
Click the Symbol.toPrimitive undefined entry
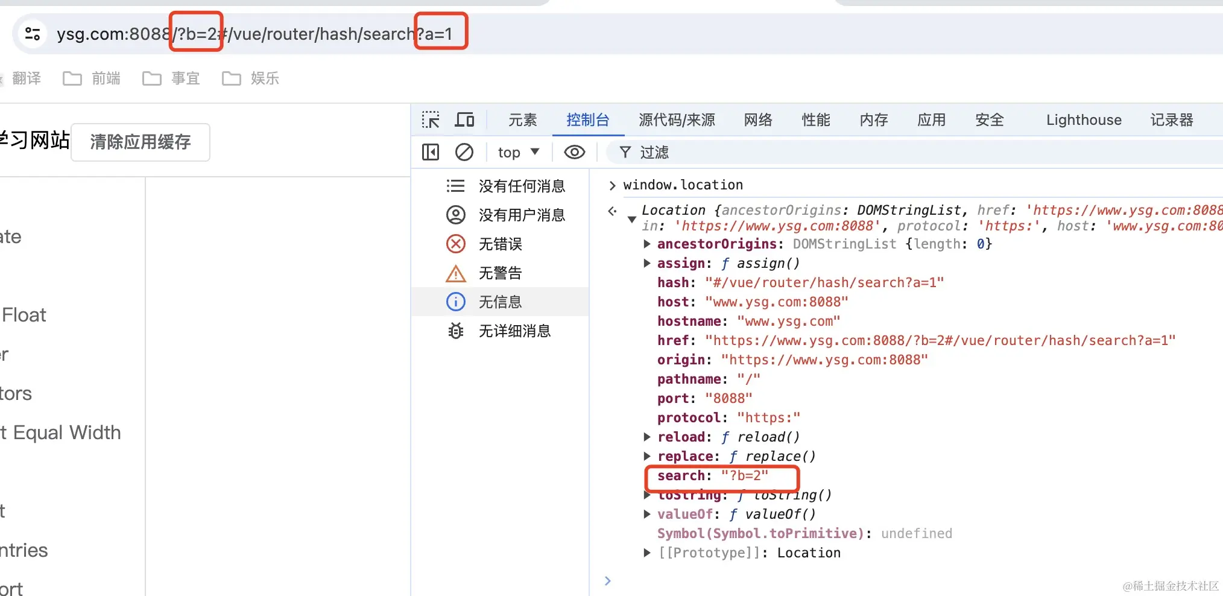[x=804, y=533]
